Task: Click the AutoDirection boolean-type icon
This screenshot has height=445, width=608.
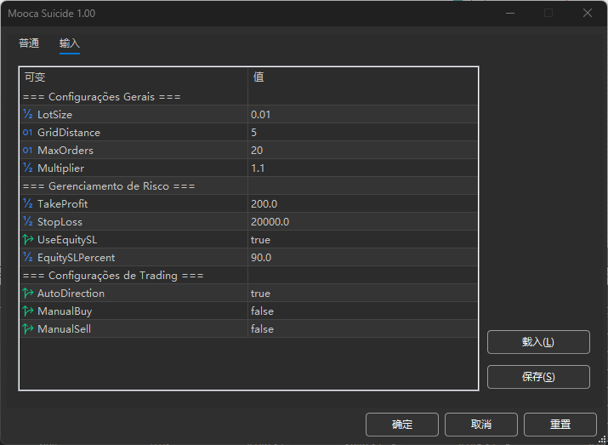Action: coord(28,294)
